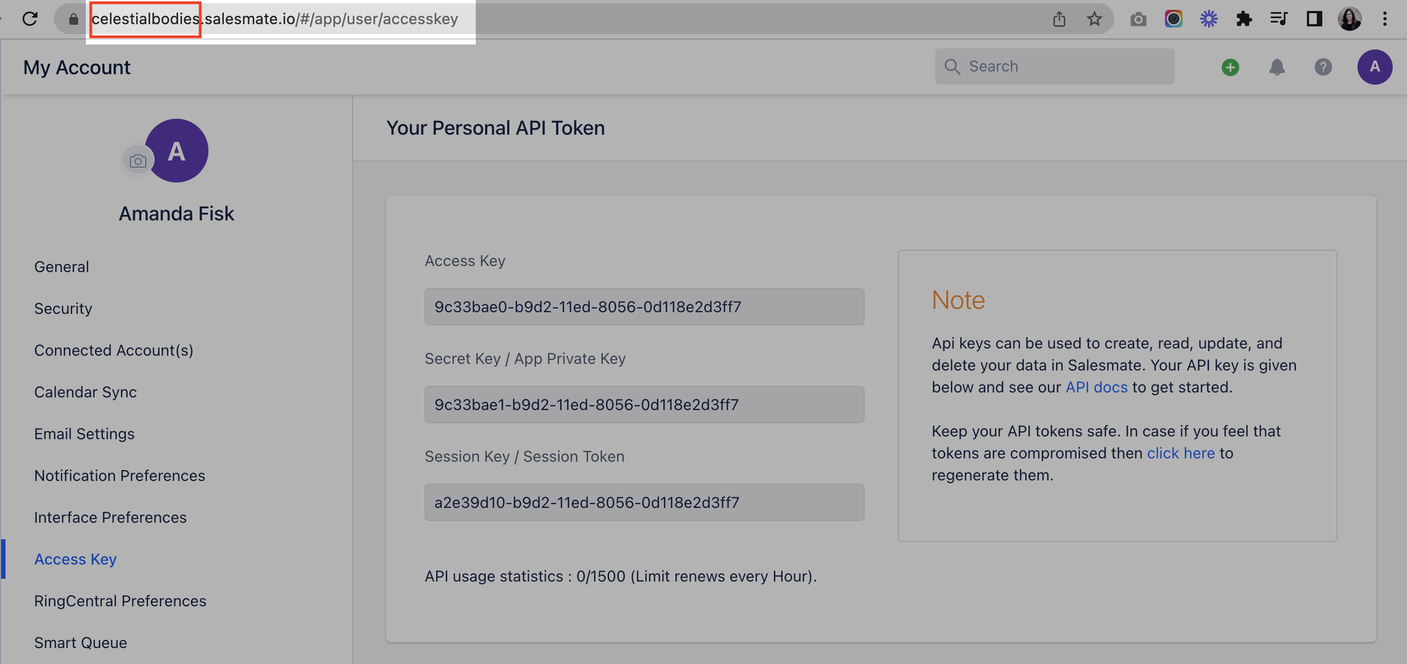
Task: Click the Access Key value field
Action: pos(644,307)
